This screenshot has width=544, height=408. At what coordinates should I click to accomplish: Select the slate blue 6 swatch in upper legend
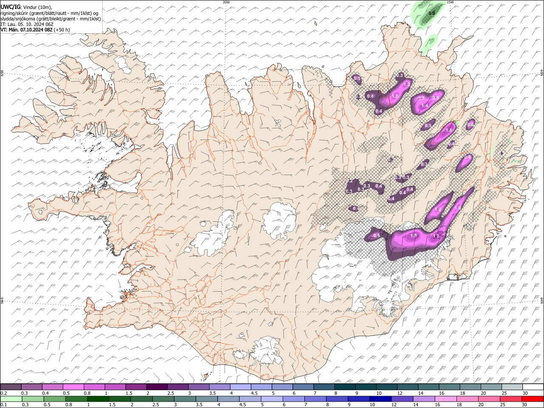(x=302, y=387)
